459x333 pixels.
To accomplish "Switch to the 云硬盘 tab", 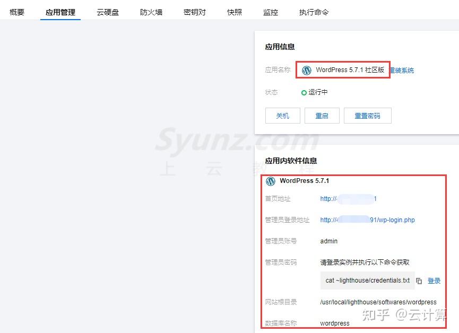I will pyautogui.click(x=108, y=12).
